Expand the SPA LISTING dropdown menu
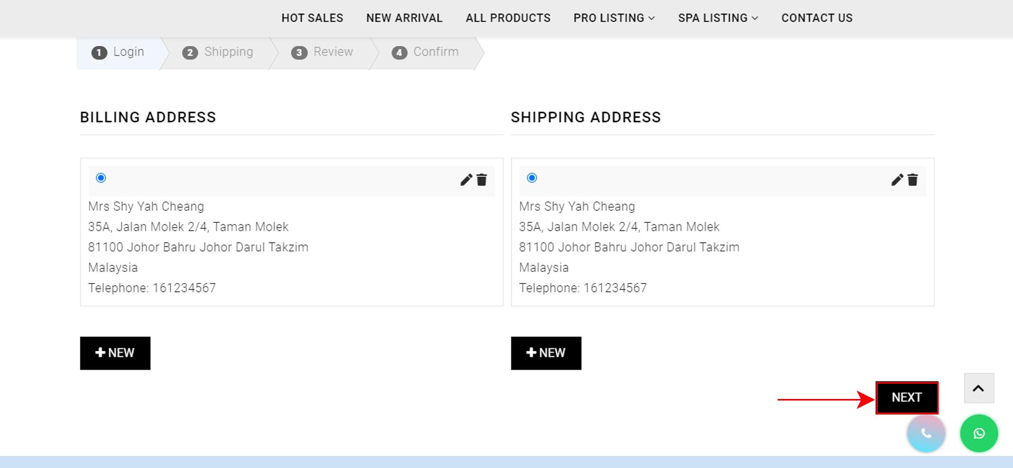This screenshot has width=1013, height=468. [718, 18]
